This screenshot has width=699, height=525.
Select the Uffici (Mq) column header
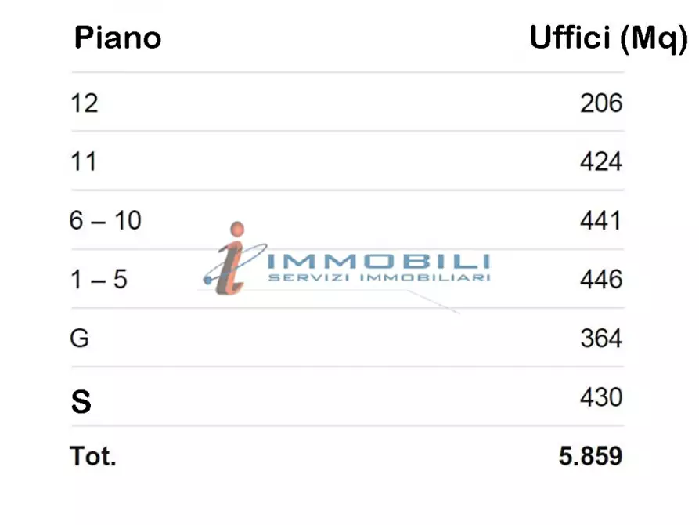[608, 38]
